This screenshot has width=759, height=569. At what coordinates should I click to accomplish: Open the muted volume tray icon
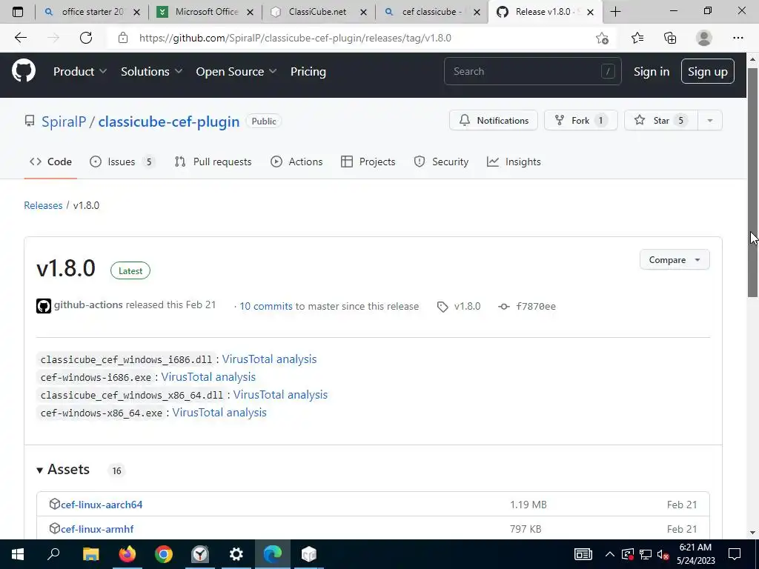point(663,554)
